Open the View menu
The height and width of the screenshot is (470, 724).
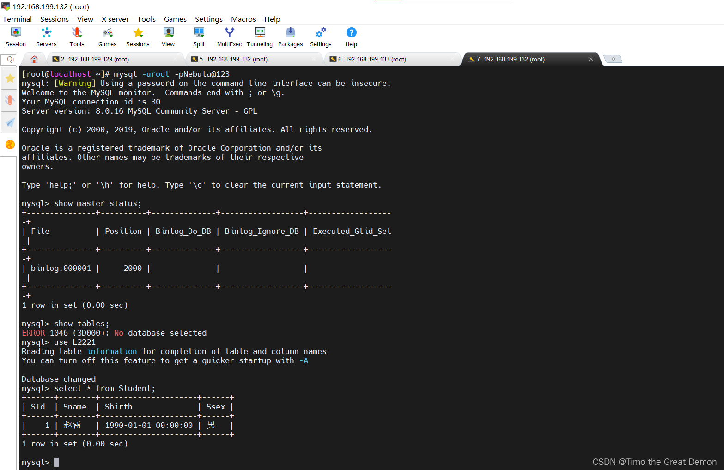[x=85, y=19]
